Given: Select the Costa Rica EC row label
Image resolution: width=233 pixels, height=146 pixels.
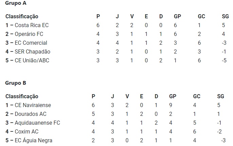Looking at the screenshot, I should pos(32,25).
